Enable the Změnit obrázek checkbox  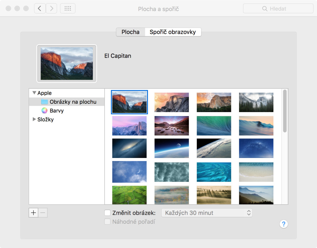107,213
